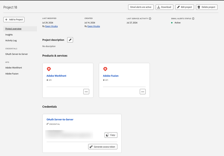This screenshot has width=224, height=156.
Task: Click Delete project button
Action: pyautogui.click(x=207, y=7)
